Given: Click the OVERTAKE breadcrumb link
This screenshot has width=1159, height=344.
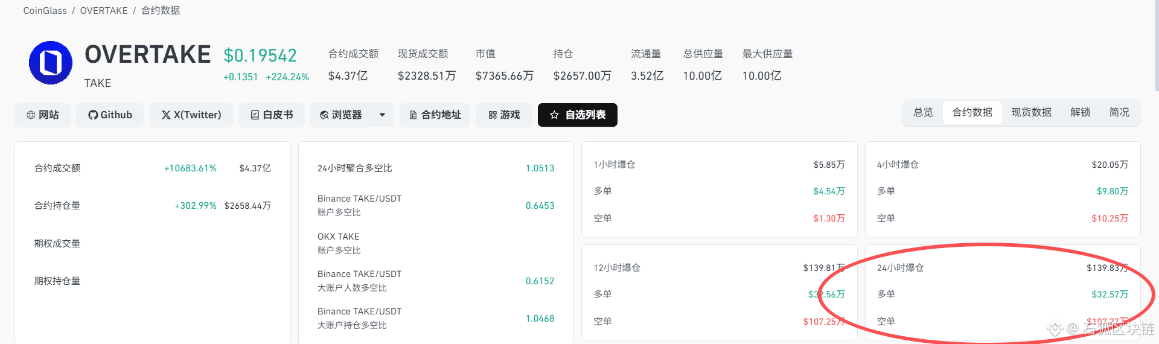Looking at the screenshot, I should 104,10.
